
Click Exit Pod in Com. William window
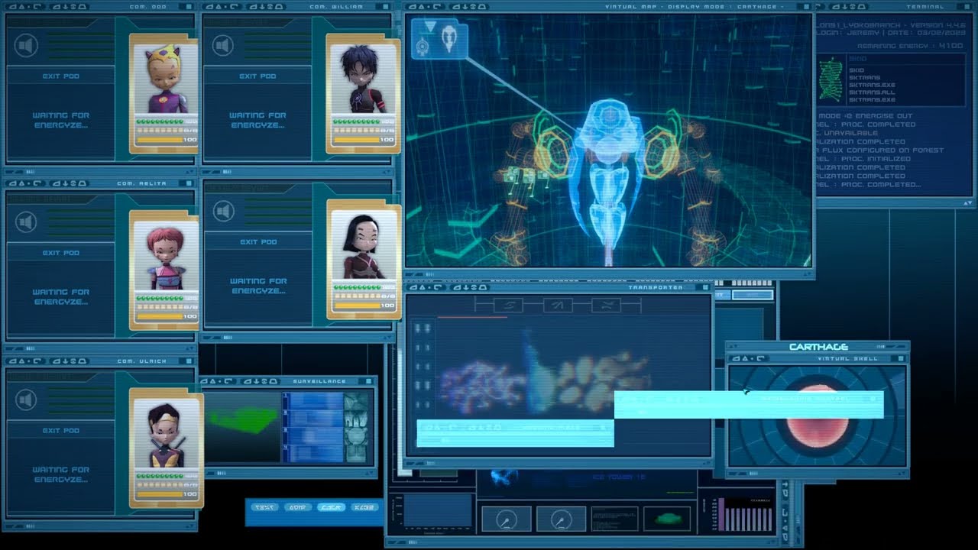257,76
